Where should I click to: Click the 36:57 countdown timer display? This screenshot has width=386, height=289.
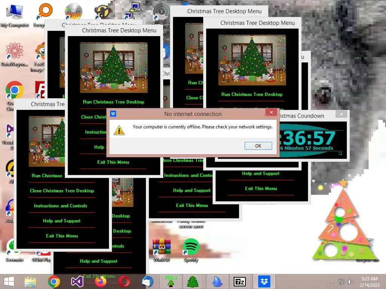308,138
